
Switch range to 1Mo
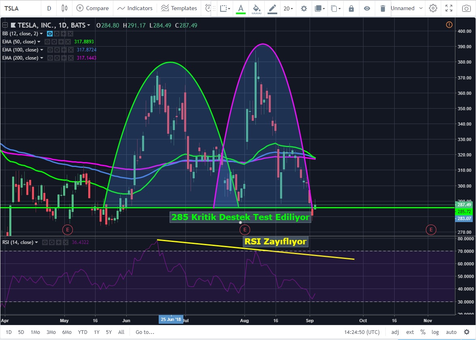(x=35, y=332)
